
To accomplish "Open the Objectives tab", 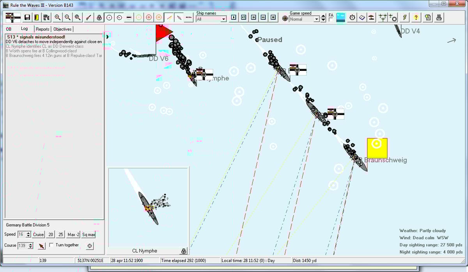I will [62, 29].
